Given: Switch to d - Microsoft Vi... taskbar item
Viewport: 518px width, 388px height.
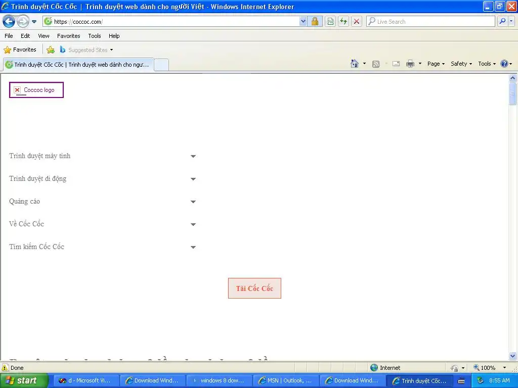Looking at the screenshot, I should click(x=85, y=380).
